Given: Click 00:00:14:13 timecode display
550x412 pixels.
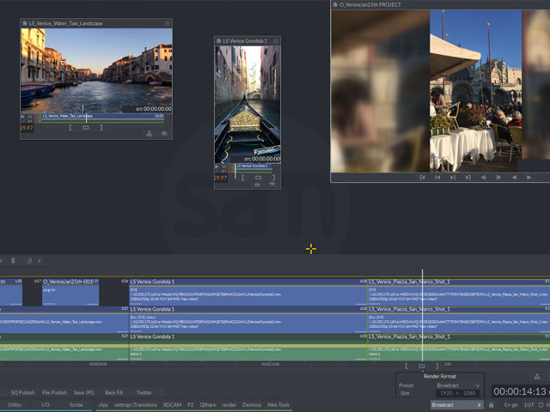Looking at the screenshot, I should coord(519,391).
